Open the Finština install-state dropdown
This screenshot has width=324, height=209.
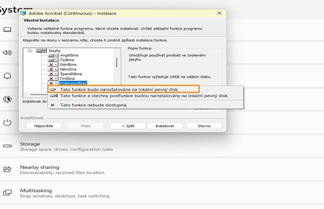pyautogui.click(x=53, y=78)
